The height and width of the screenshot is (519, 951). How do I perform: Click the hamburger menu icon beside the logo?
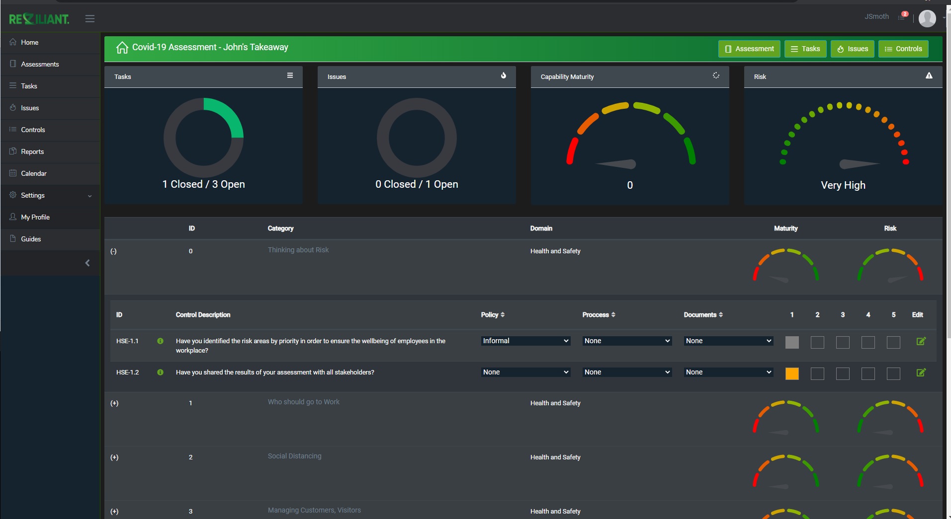[x=89, y=19]
